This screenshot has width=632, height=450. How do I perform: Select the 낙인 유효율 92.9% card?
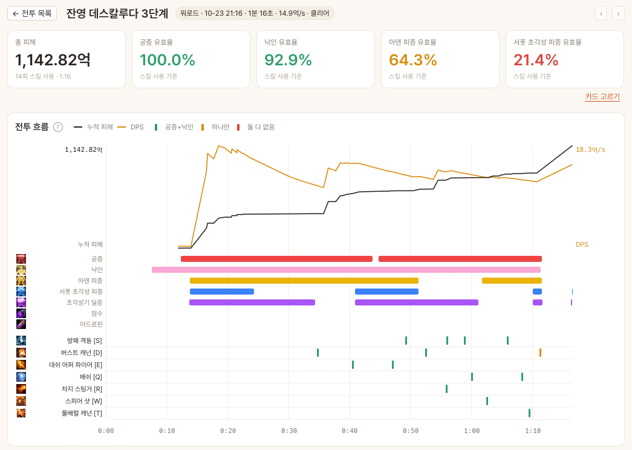click(x=316, y=59)
